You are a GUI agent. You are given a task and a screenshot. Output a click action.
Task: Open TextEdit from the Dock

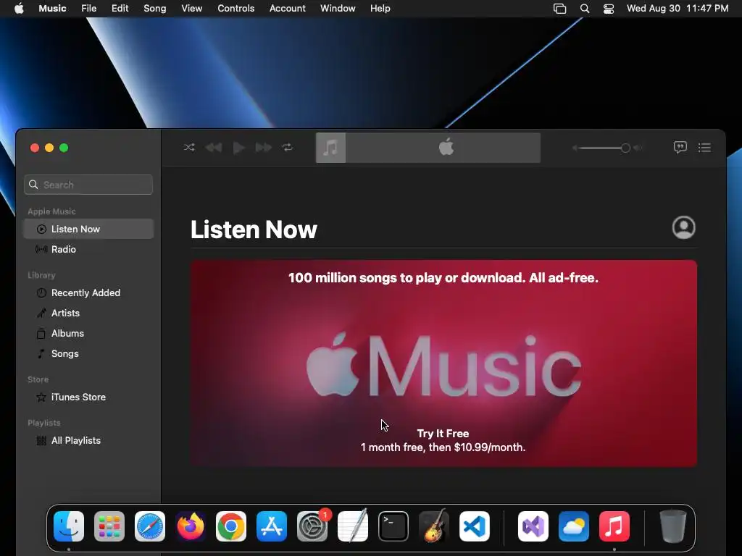click(x=353, y=526)
